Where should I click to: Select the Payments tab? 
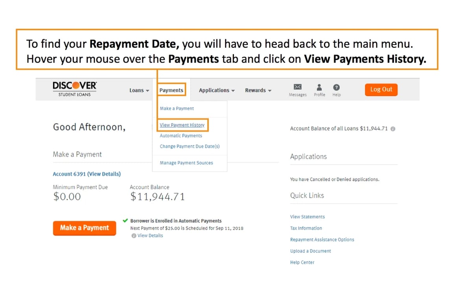[x=171, y=90]
